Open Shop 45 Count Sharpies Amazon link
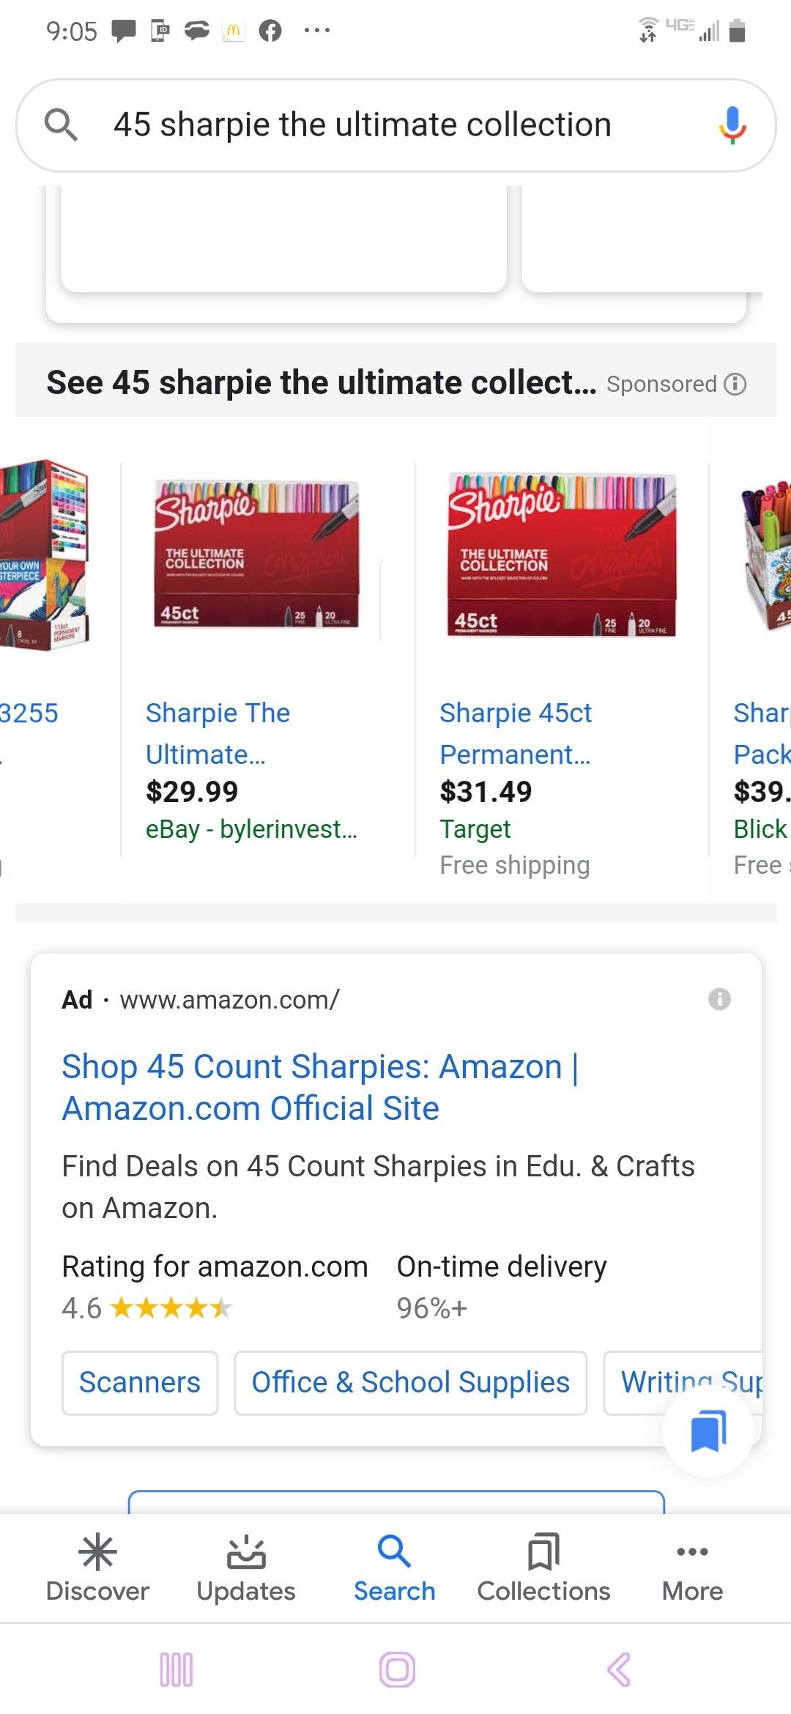Image resolution: width=791 pixels, height=1714 pixels. coord(320,1088)
